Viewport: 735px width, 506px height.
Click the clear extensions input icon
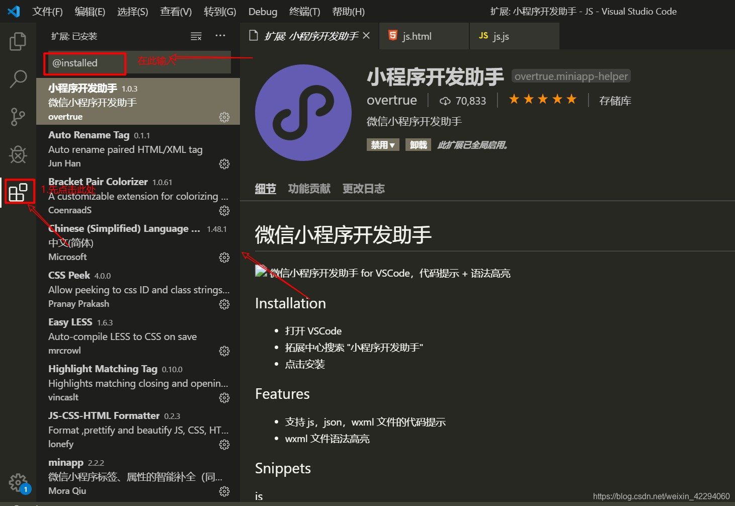pyautogui.click(x=196, y=36)
